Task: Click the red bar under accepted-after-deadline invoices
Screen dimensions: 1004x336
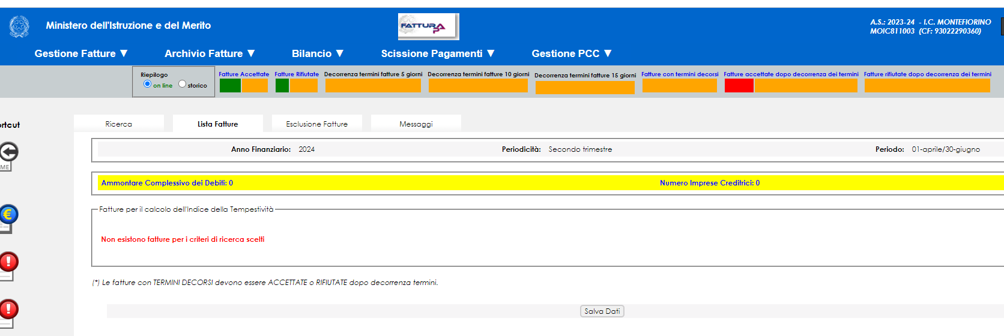Action: click(x=739, y=86)
